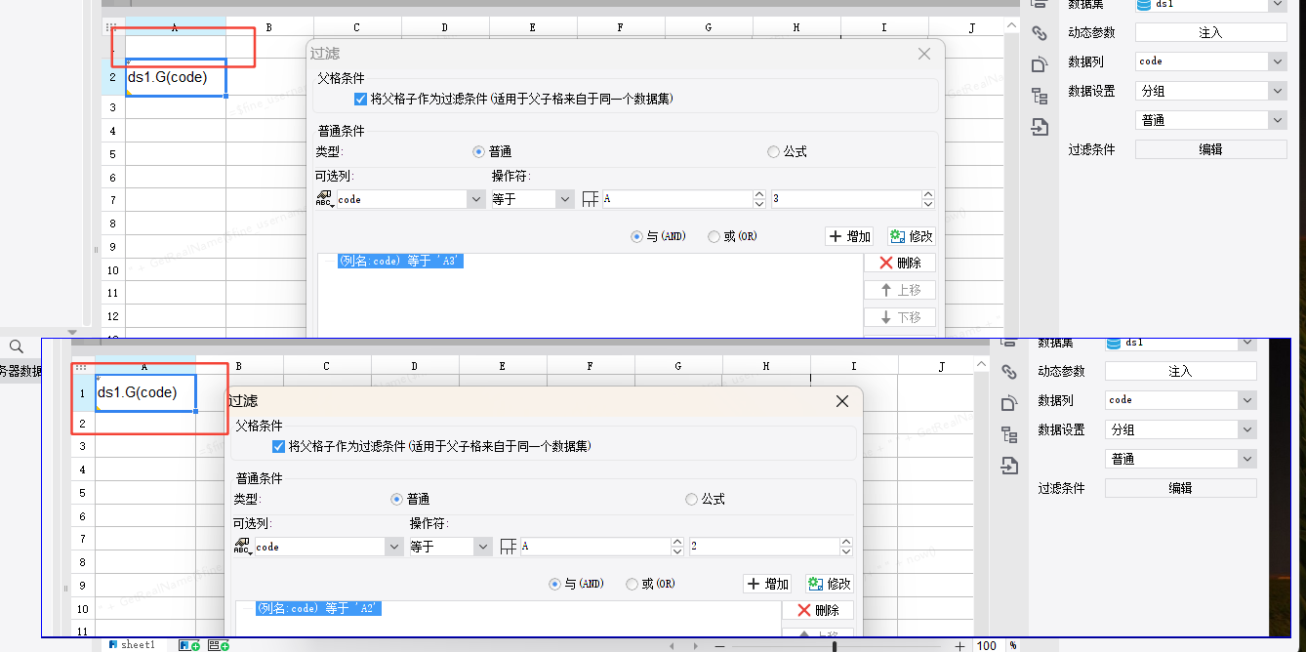This screenshot has height=652, width=1306.
Task: Click ABC column-type icon in A3 filter dialog
Action: tap(325, 199)
